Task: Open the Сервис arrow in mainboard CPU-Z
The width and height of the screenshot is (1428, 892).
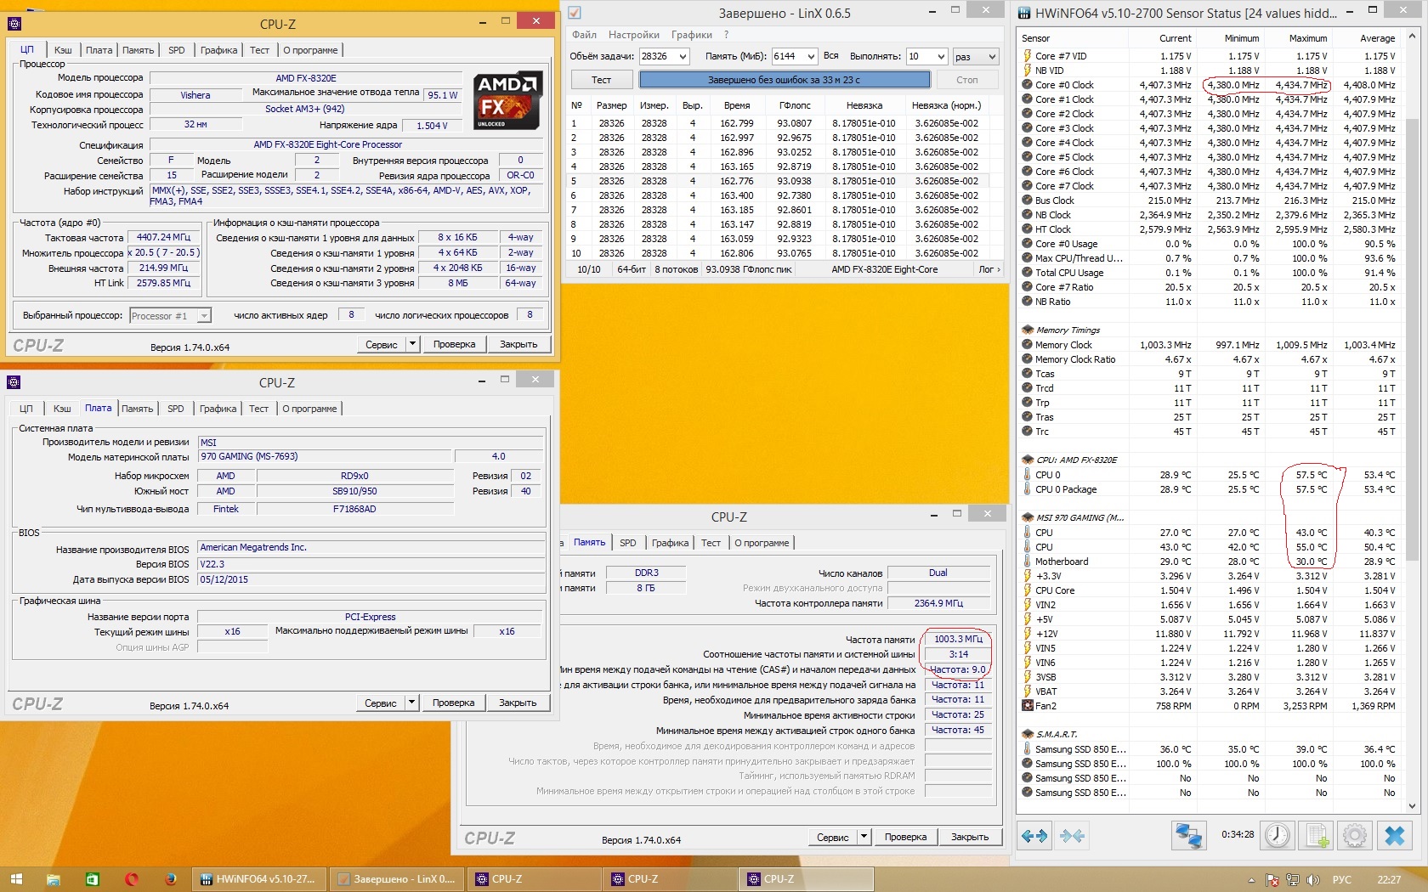Action: coord(411,703)
